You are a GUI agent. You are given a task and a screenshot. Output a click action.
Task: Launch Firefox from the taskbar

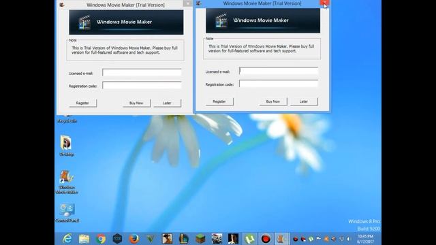134,239
